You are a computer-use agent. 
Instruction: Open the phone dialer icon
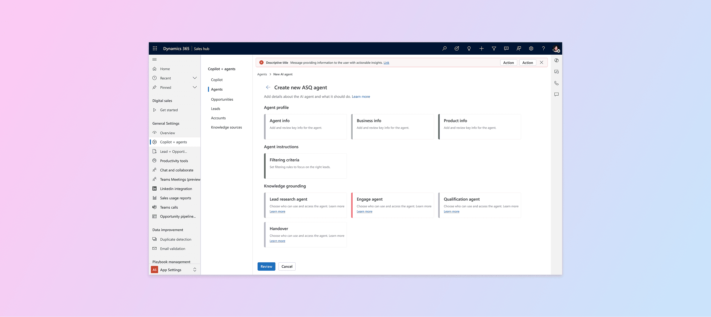[556, 83]
